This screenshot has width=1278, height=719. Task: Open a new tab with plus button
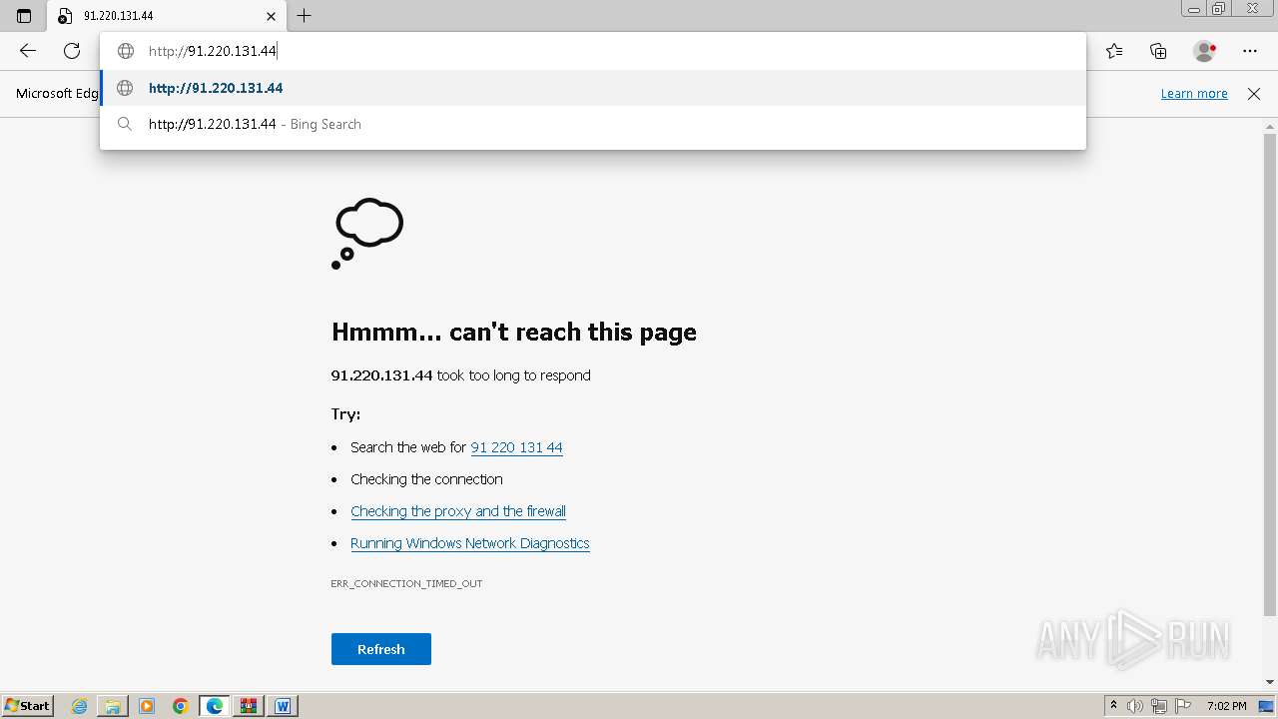pos(305,16)
